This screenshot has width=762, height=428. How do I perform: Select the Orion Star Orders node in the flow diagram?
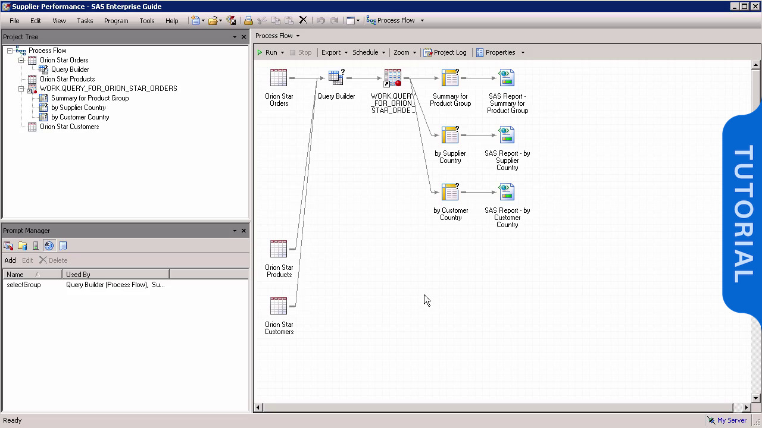pos(279,88)
